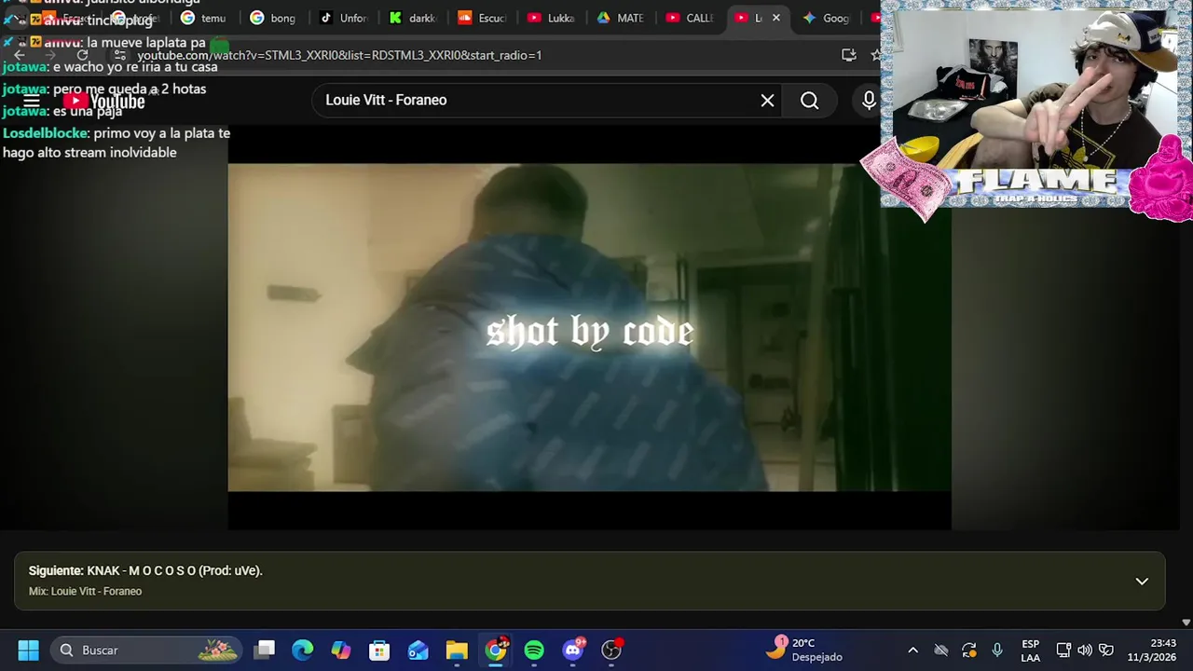Image resolution: width=1193 pixels, height=671 pixels.
Task: Switch to Chrome on the taskbar
Action: click(x=496, y=650)
